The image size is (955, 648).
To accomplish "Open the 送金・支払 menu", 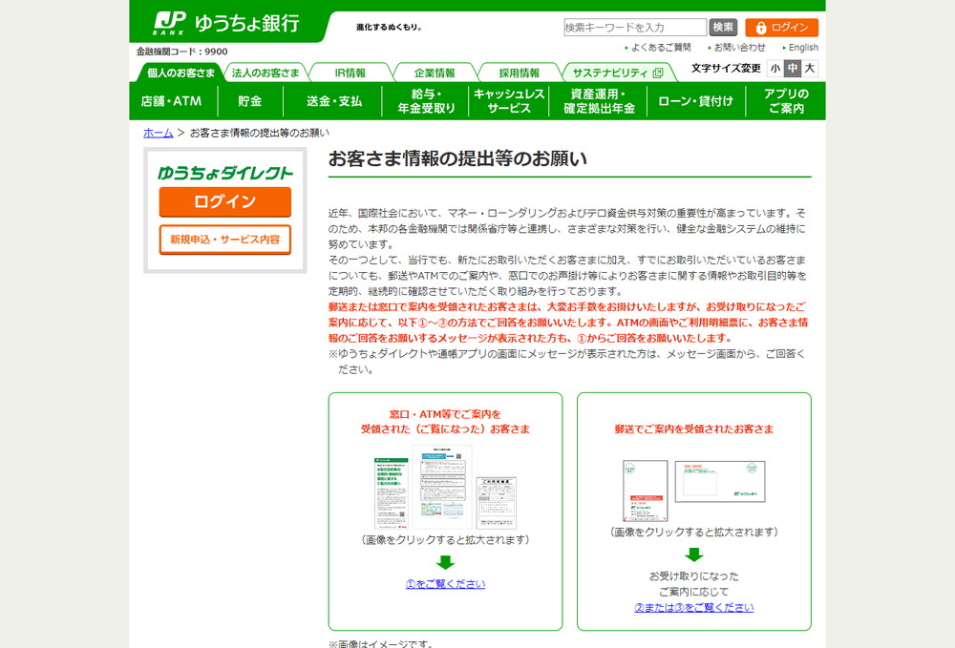I will [x=333, y=101].
